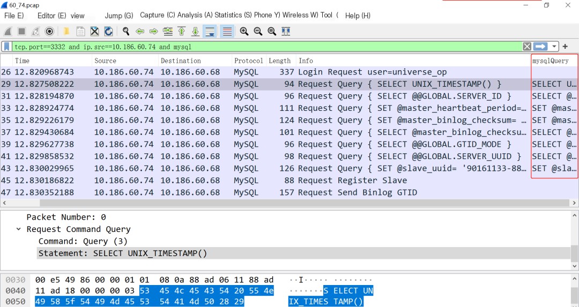Select packet 41 SERVER_UUID query row
579x307 pixels.
pos(289,156)
